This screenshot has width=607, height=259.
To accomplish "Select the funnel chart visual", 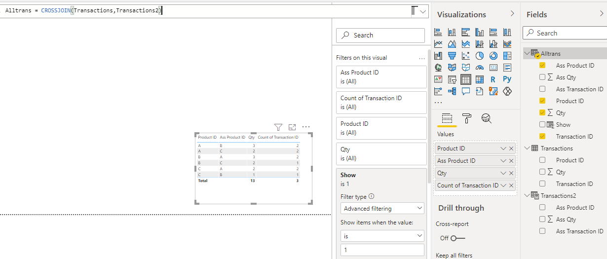I will click(452, 56).
